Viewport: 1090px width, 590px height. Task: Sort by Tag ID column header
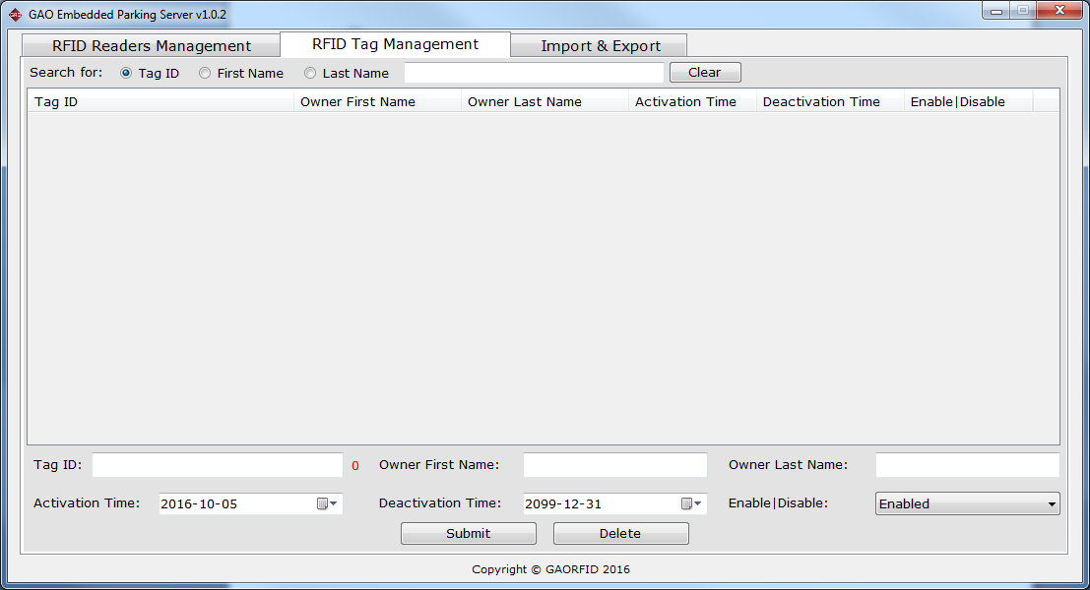click(160, 102)
